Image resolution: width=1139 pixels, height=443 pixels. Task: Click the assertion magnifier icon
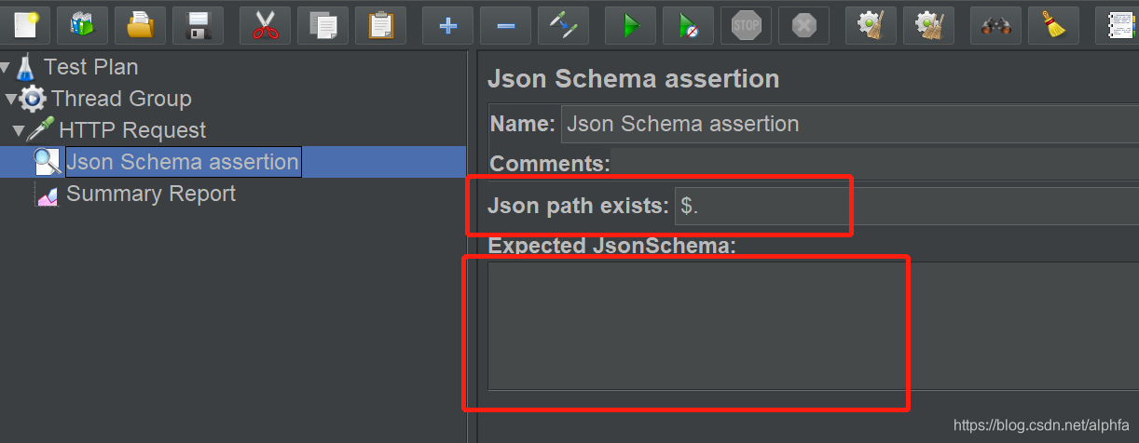click(48, 162)
